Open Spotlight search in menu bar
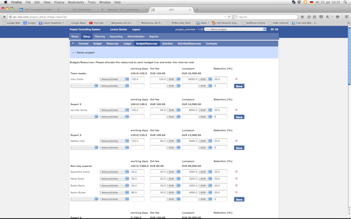This screenshot has height=219, width=351. click(x=345, y=2)
